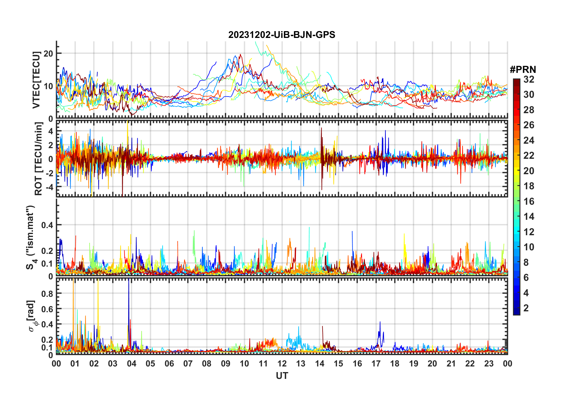Viewport: 564px width, 394px height.
Task: Click the plot title 20231202-UiB-BJN-GPS
Action: click(x=282, y=35)
